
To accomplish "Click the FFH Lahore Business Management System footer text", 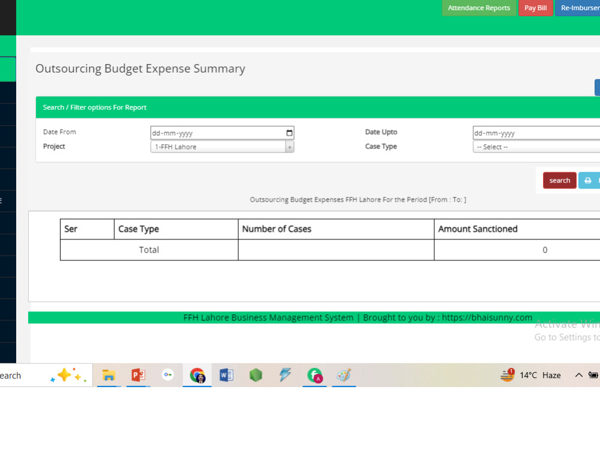I will tap(358, 317).
